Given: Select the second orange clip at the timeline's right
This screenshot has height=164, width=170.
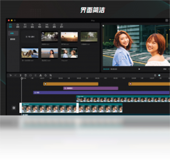Looking at the screenshot, I should click(149, 84).
